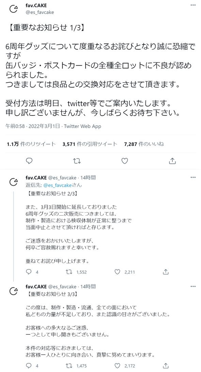The width and height of the screenshot is (201, 372).
Task: Open more options on the main tweet
Action: pos(193,5)
